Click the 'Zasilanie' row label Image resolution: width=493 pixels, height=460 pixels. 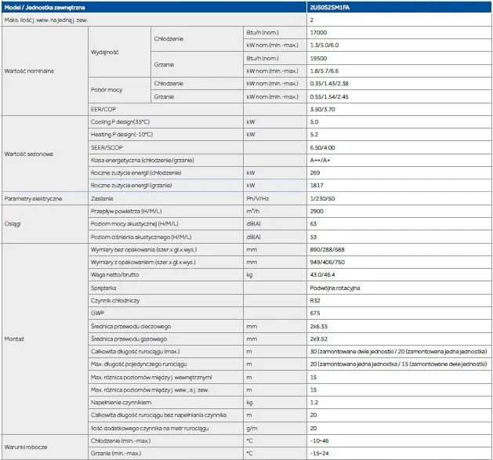(102, 199)
